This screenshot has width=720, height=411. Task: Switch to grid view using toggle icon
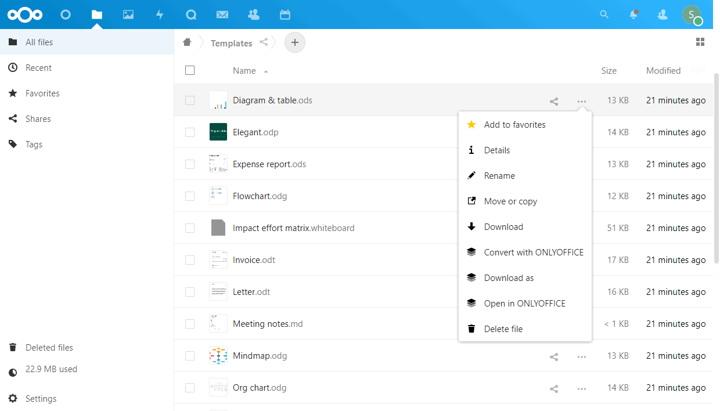[x=700, y=42]
